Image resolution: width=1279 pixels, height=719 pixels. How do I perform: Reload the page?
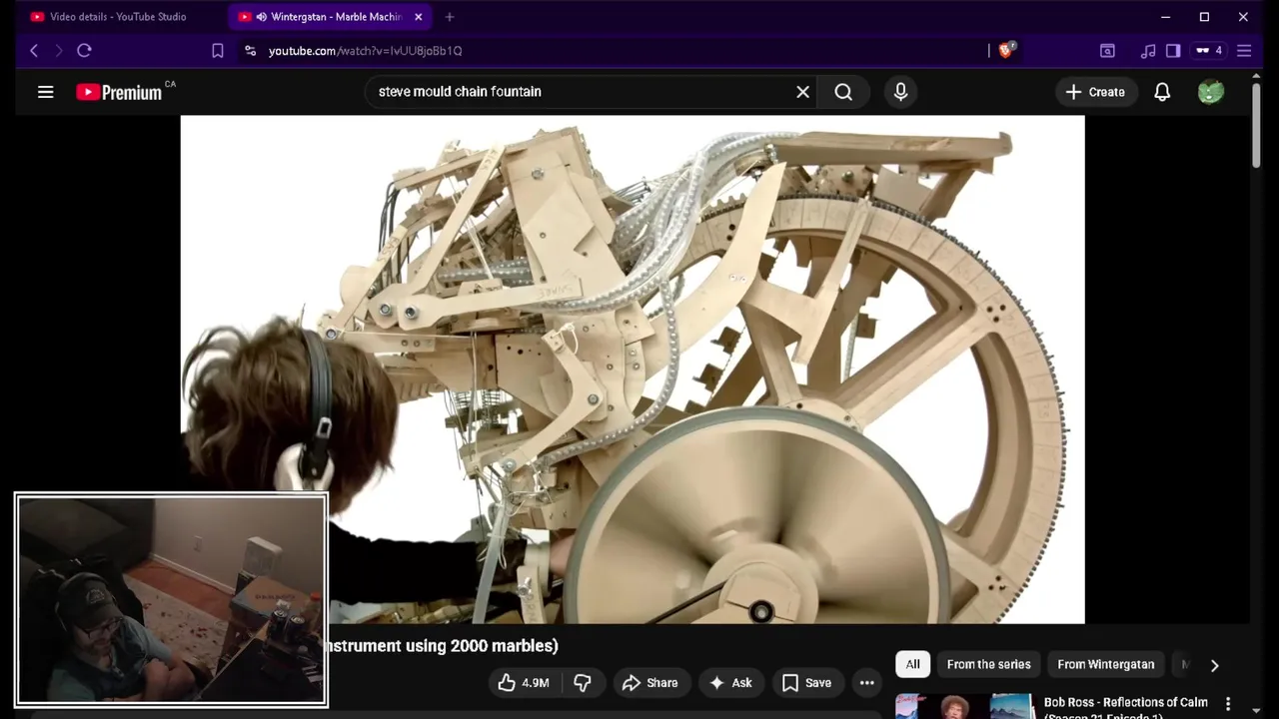point(84,50)
